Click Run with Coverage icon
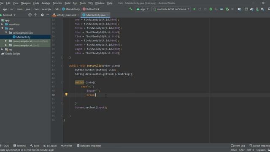Viewport: 270px width, 152px height. click(216, 9)
